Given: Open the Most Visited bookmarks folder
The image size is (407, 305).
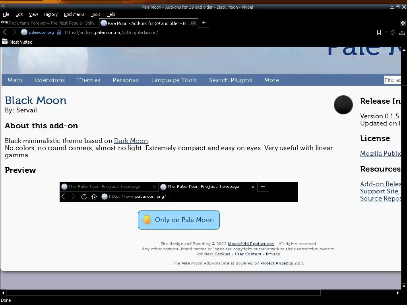Looking at the screenshot, I should [17, 42].
